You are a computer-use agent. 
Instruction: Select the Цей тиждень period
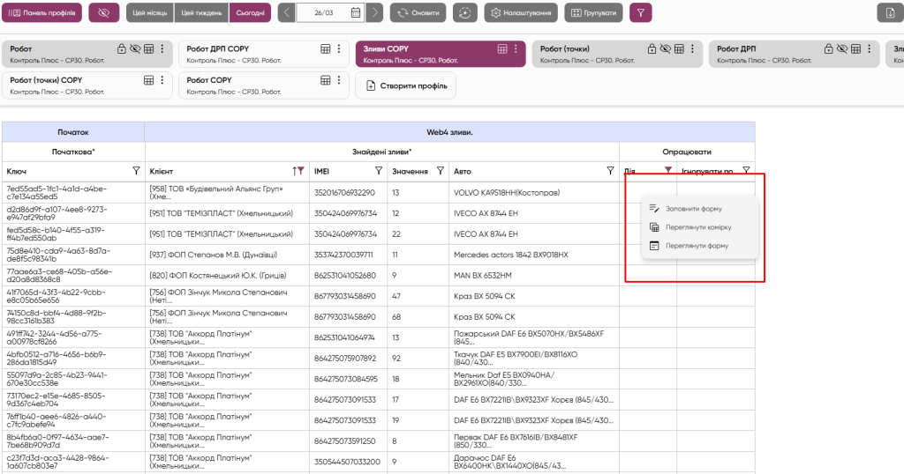click(201, 12)
